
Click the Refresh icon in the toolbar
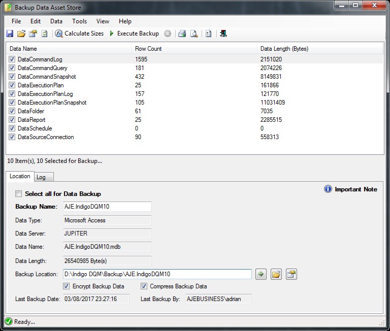44,34
